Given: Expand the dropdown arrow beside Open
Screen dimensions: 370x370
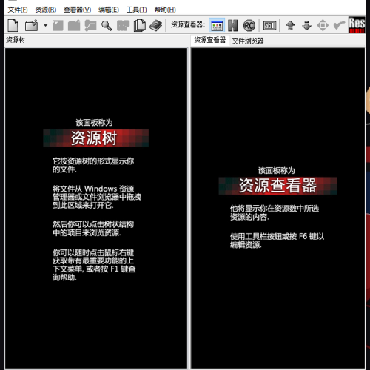Looking at the screenshot, I should [45, 25].
